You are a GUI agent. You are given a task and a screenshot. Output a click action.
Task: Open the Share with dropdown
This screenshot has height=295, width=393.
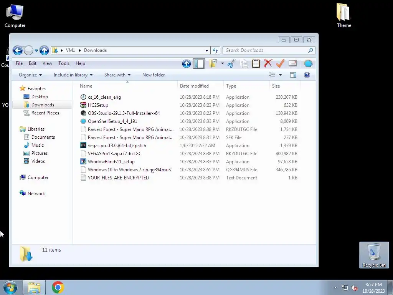click(117, 75)
